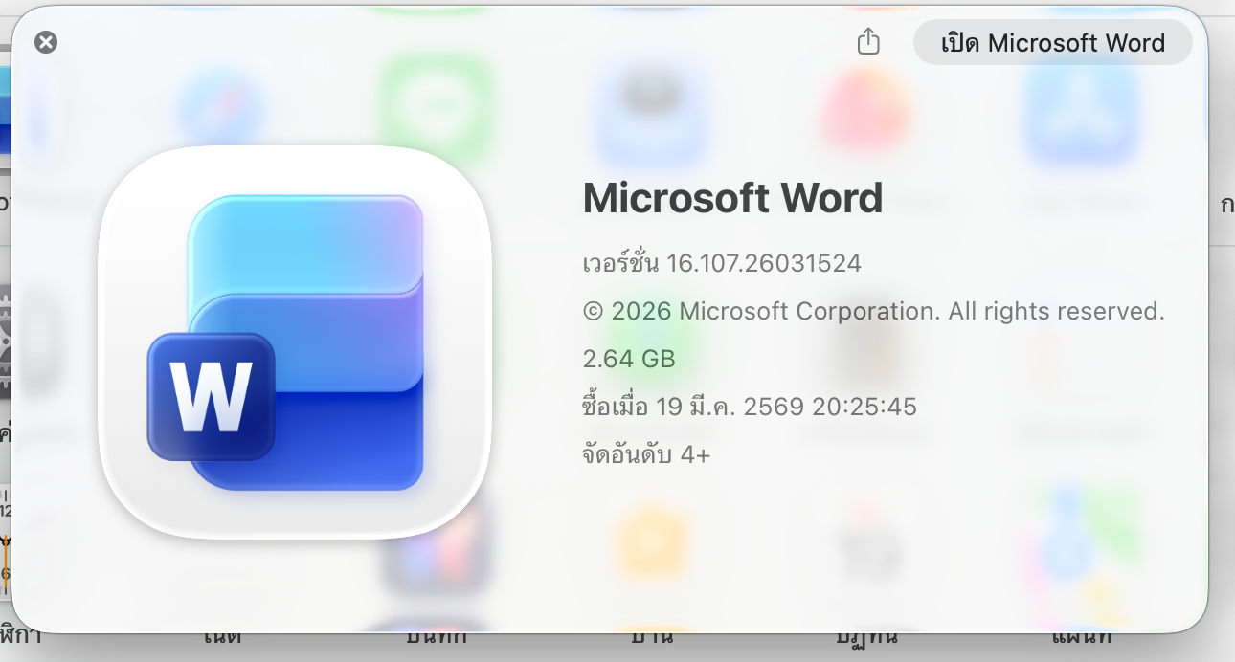Click the จัดอันดับ 4+ rating text
The height and width of the screenshot is (662, 1235).
pos(646,454)
